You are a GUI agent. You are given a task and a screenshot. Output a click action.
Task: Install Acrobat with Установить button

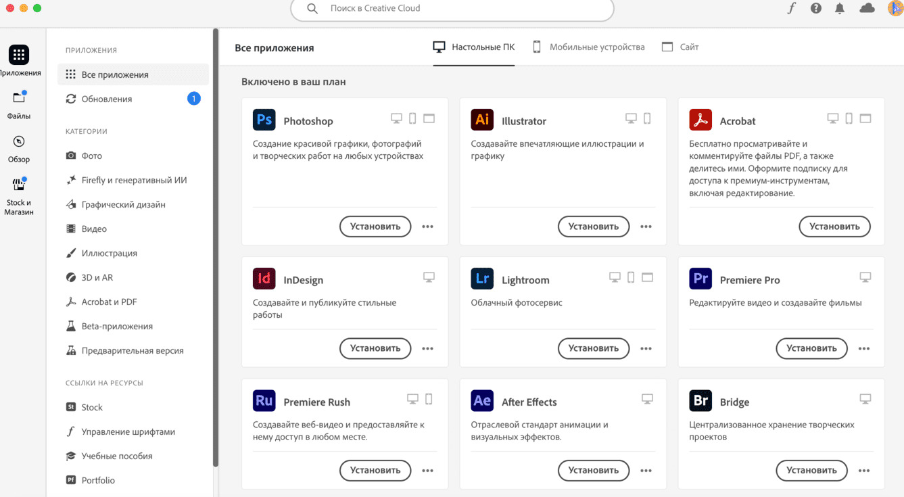pyautogui.click(x=835, y=227)
